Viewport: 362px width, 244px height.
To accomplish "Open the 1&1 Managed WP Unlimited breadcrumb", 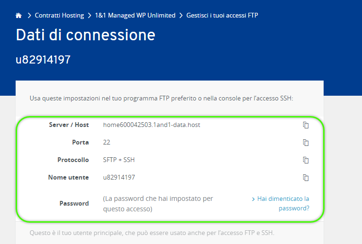I will [x=136, y=15].
